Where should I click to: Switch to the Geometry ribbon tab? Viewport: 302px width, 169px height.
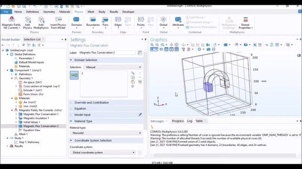[49, 12]
